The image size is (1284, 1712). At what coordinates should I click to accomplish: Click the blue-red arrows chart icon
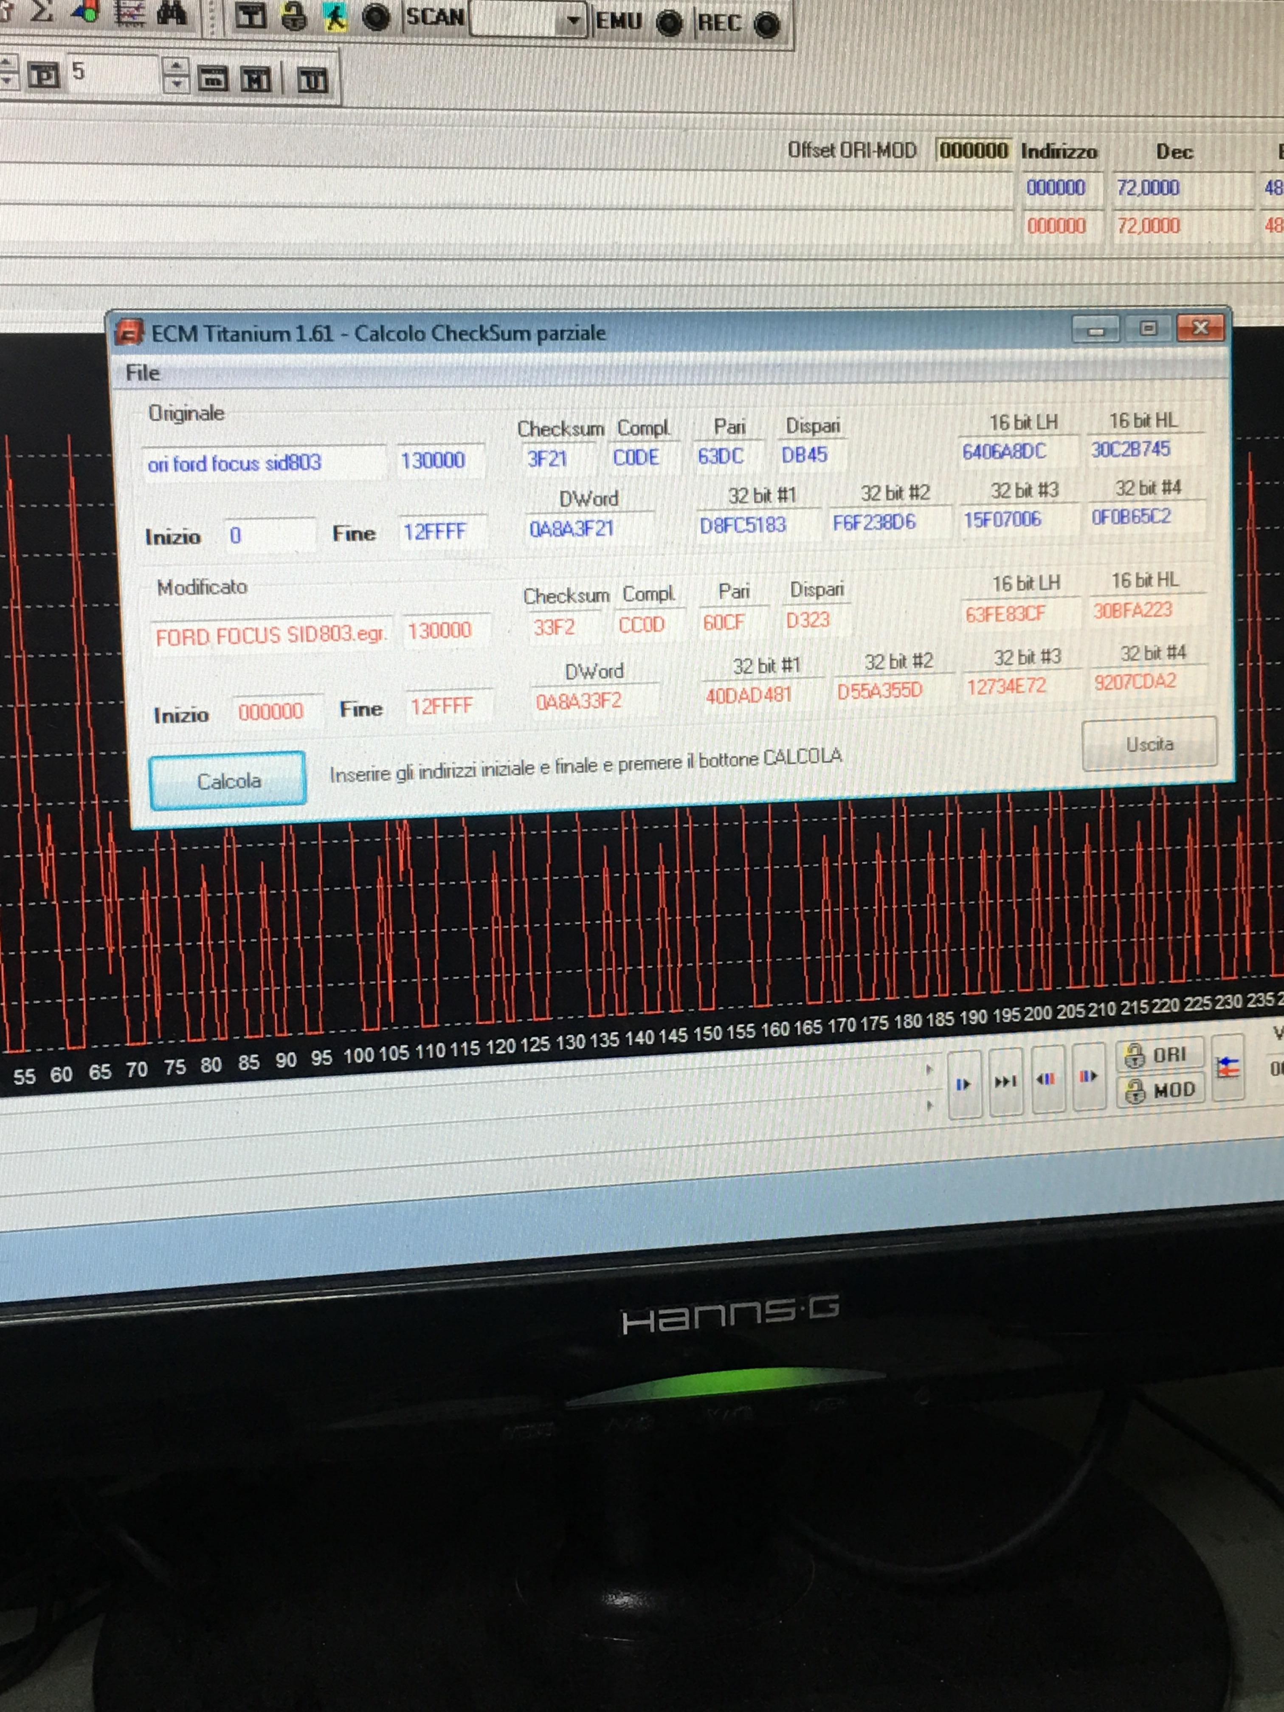pos(1228,1068)
